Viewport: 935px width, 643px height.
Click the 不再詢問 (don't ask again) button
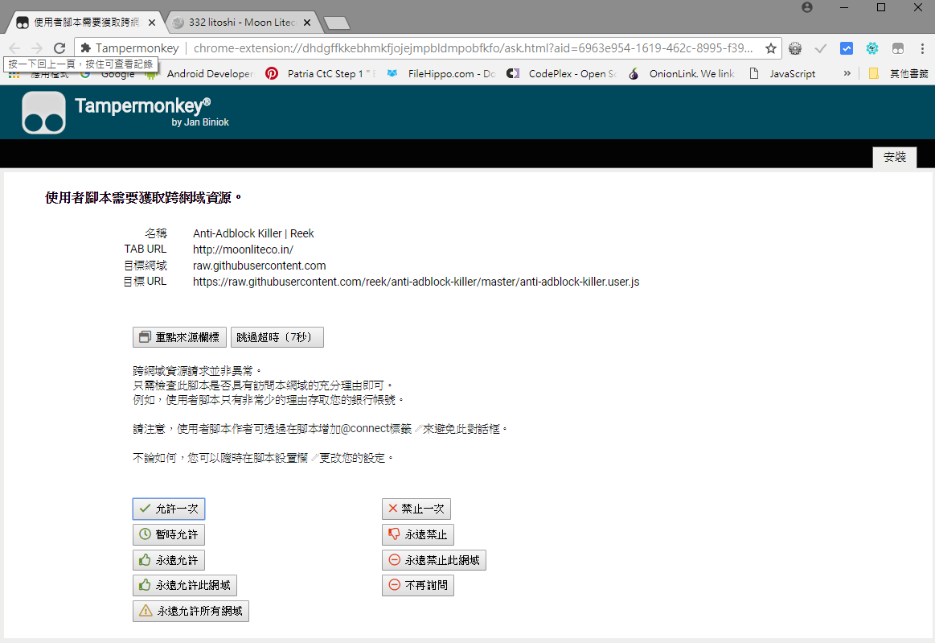point(418,585)
